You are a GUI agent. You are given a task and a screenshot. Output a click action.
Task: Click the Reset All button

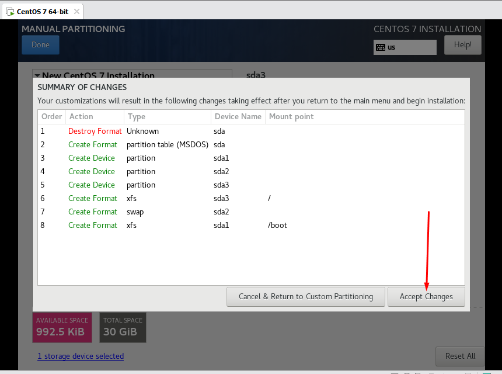[460, 356]
